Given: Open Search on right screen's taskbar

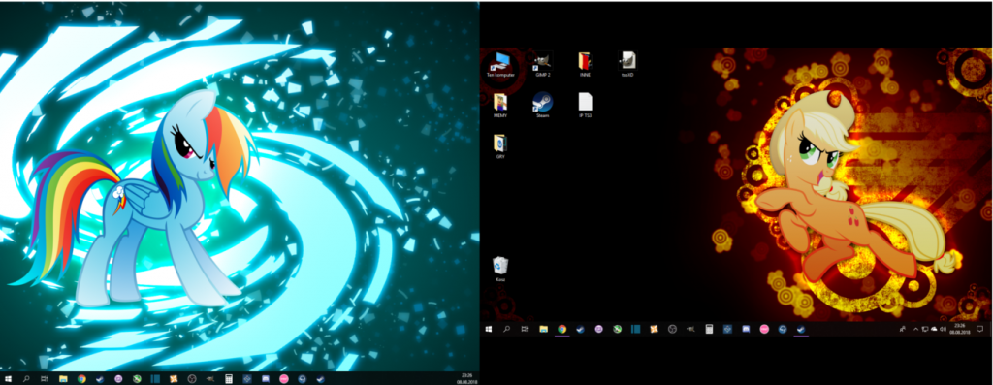Looking at the screenshot, I should point(506,329).
